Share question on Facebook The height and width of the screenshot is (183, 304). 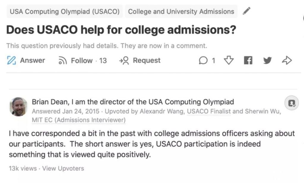[248, 61]
